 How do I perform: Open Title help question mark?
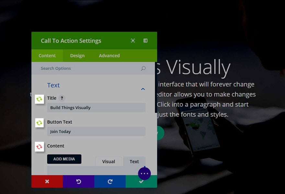[62, 98]
